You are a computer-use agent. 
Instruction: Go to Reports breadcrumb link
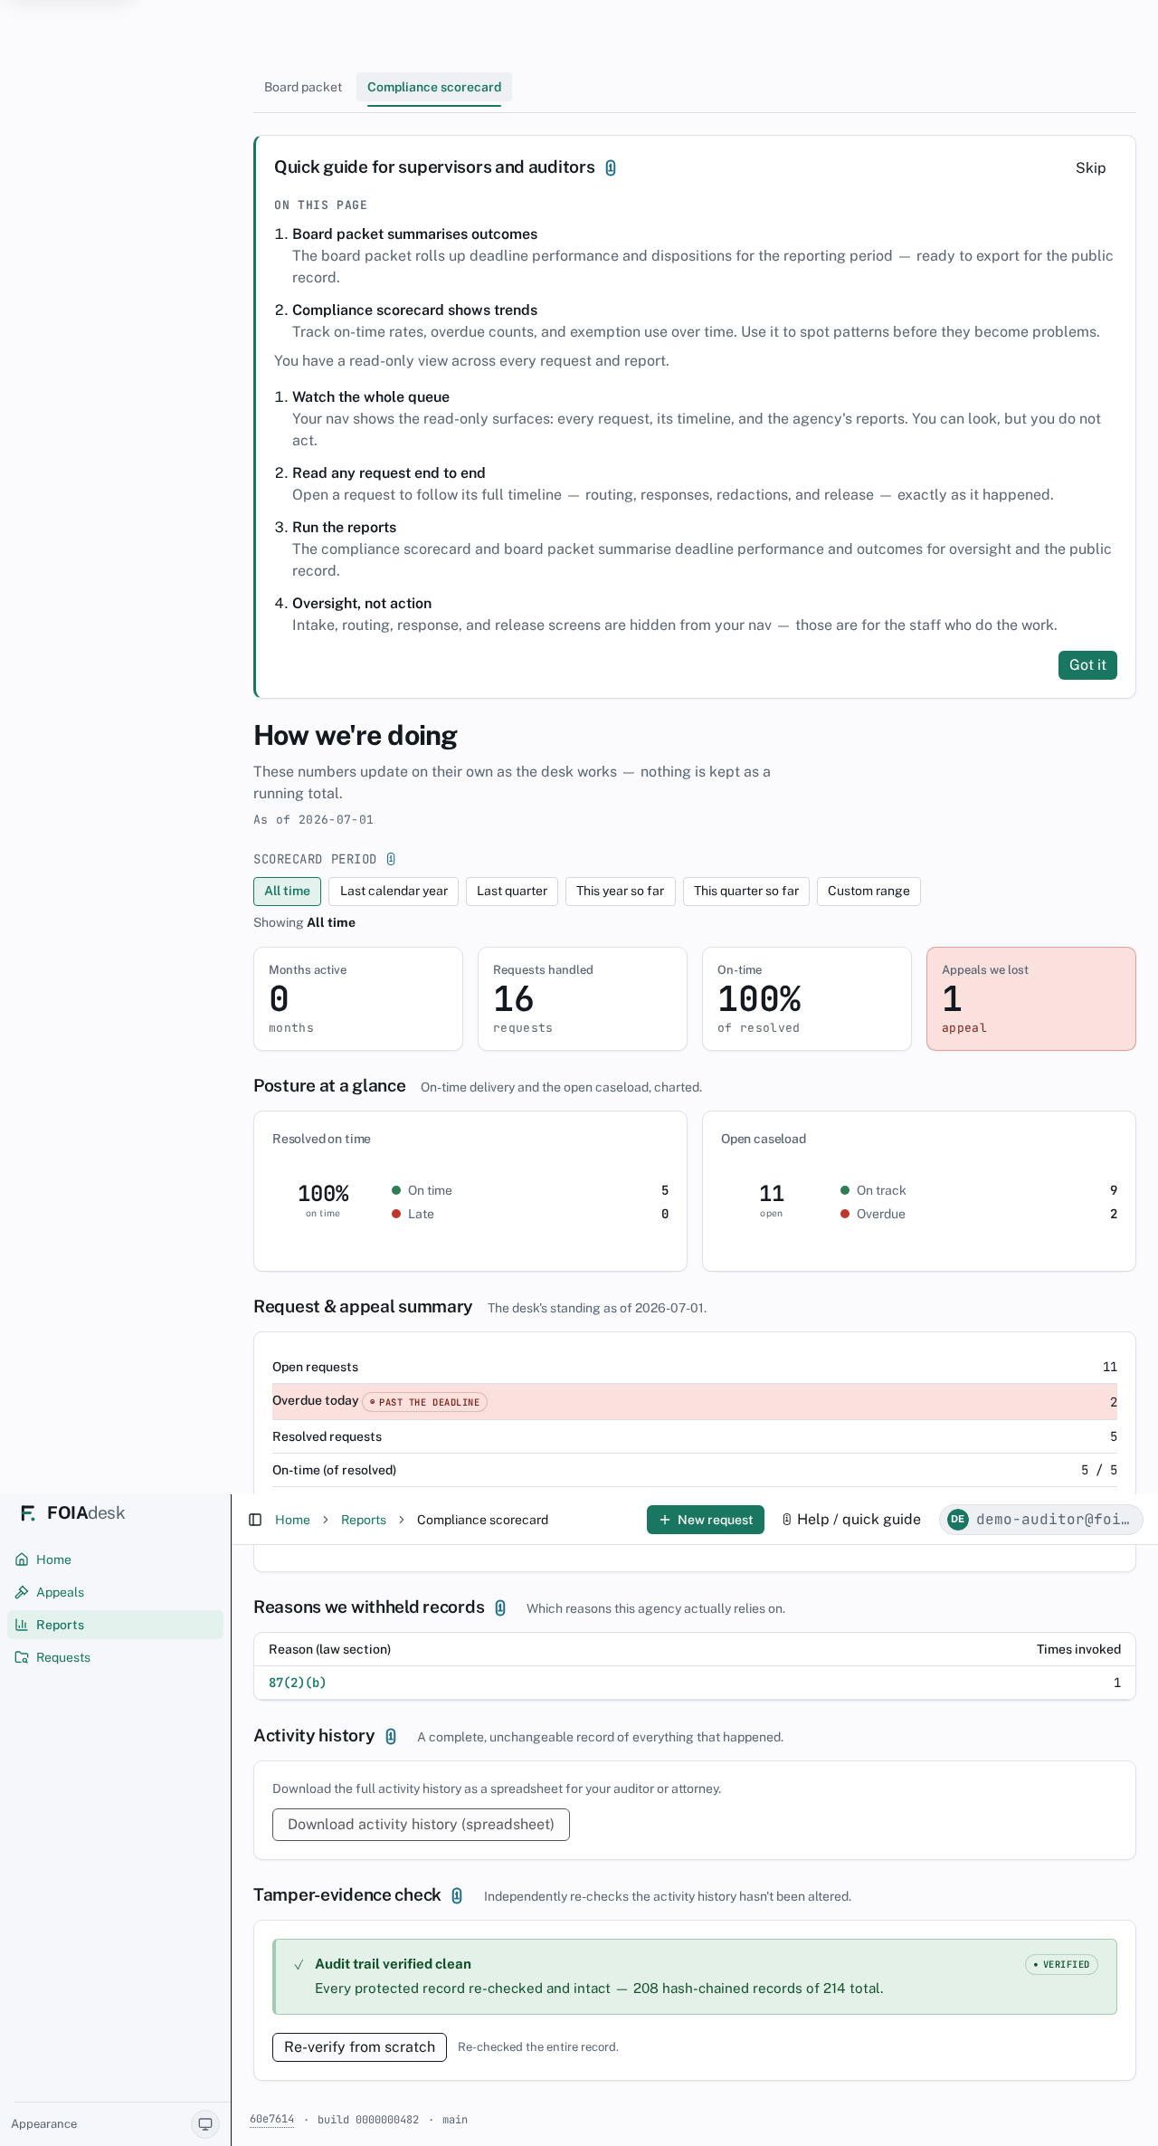(x=364, y=1520)
